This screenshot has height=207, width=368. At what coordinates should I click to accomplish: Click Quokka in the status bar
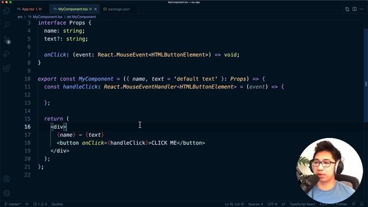57,204
